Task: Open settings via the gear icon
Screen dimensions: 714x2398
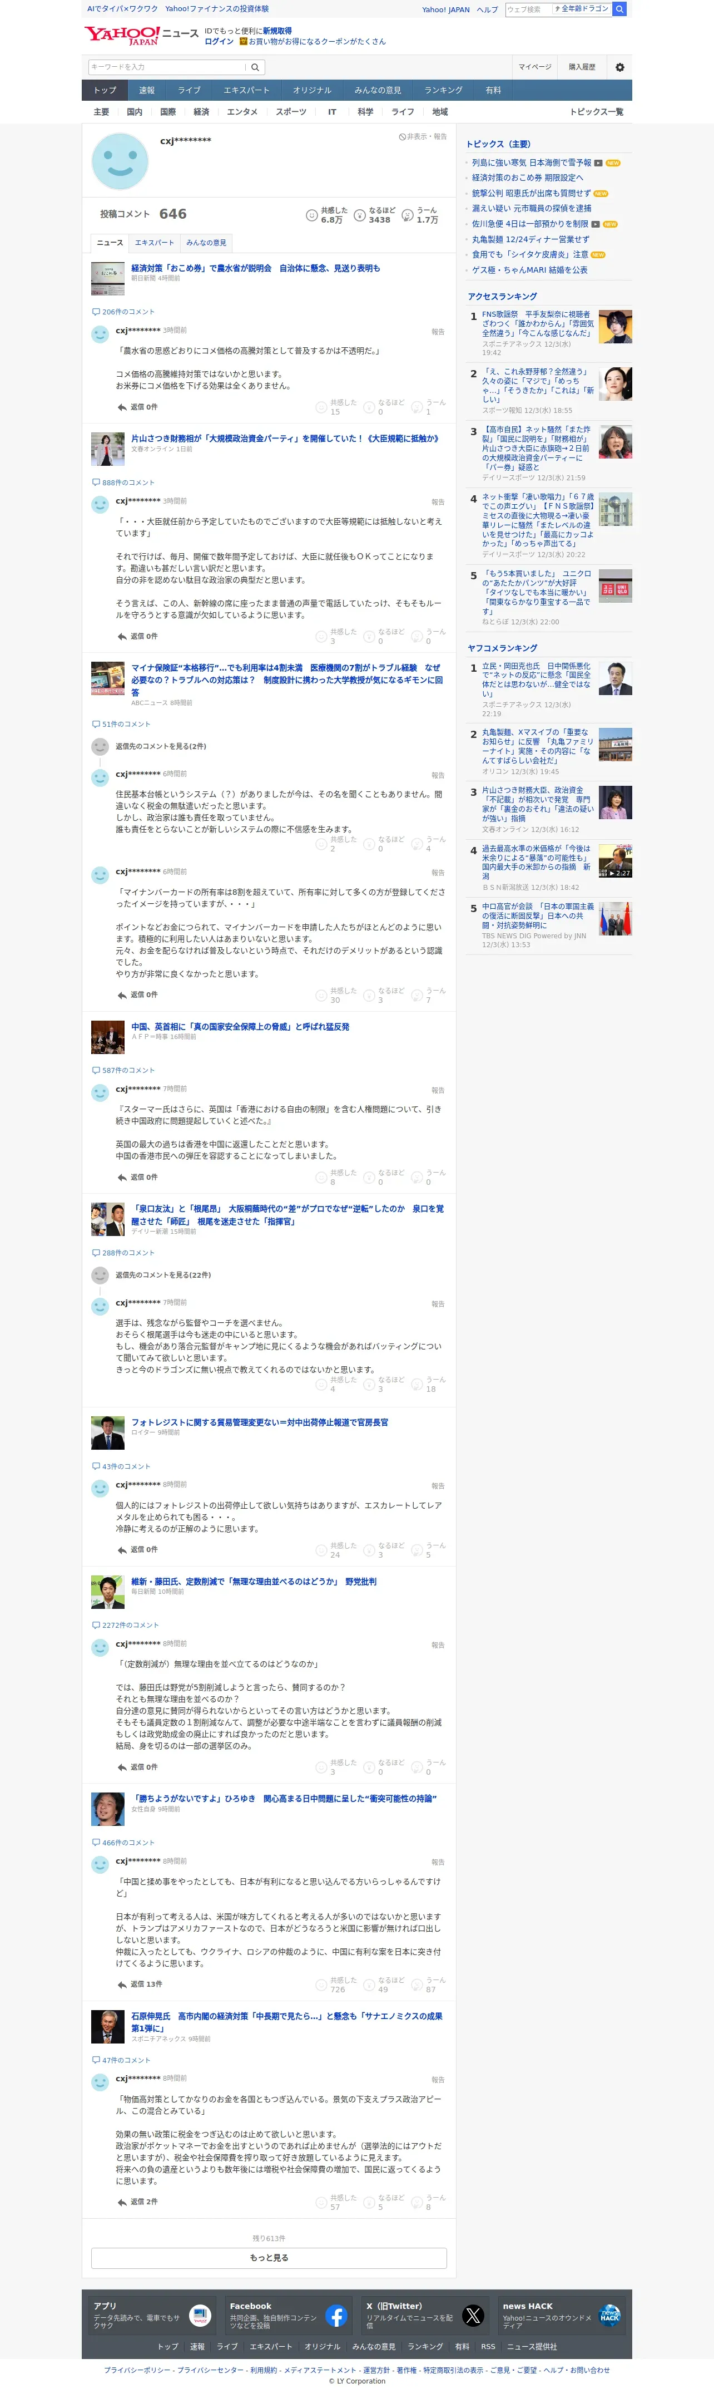Action: [x=620, y=67]
